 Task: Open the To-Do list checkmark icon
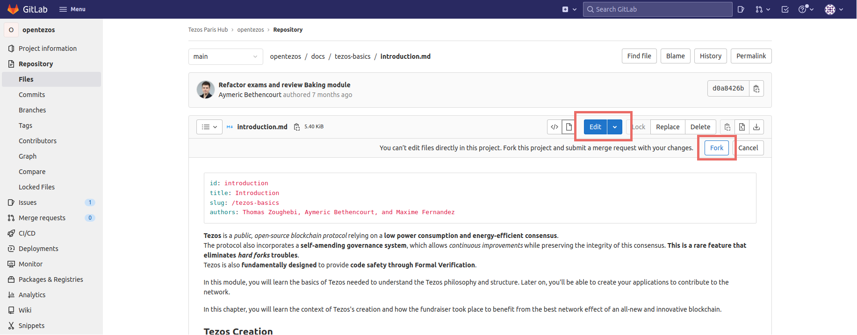785,9
